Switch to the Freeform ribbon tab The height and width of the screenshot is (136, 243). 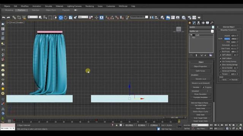click(x=22, y=10)
